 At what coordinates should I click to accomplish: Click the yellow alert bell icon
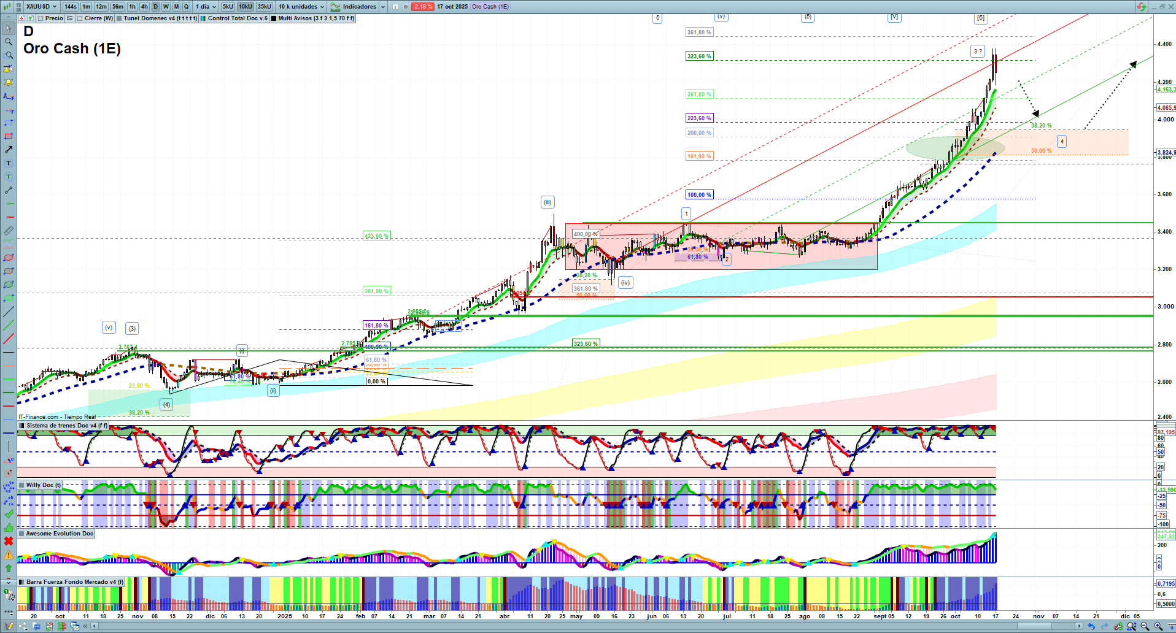pyautogui.click(x=9, y=82)
